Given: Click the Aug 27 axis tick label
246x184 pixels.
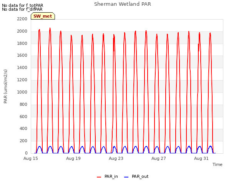Looking at the screenshot, I should click(159, 158).
